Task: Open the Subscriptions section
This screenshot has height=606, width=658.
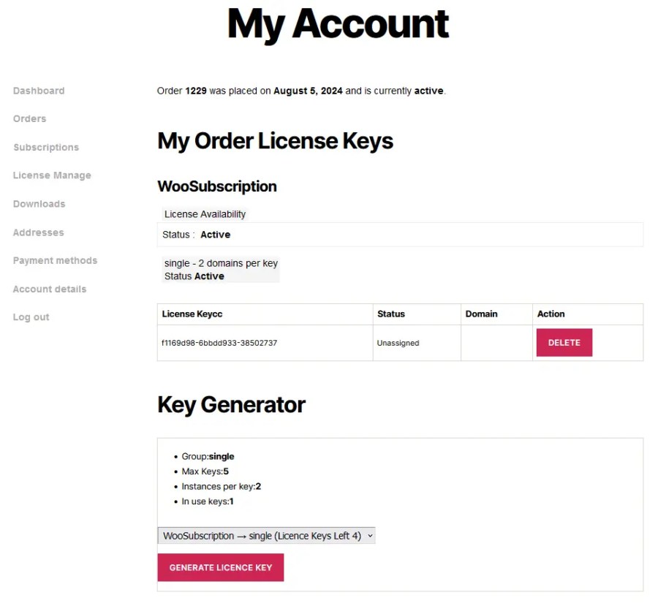Action: [46, 147]
